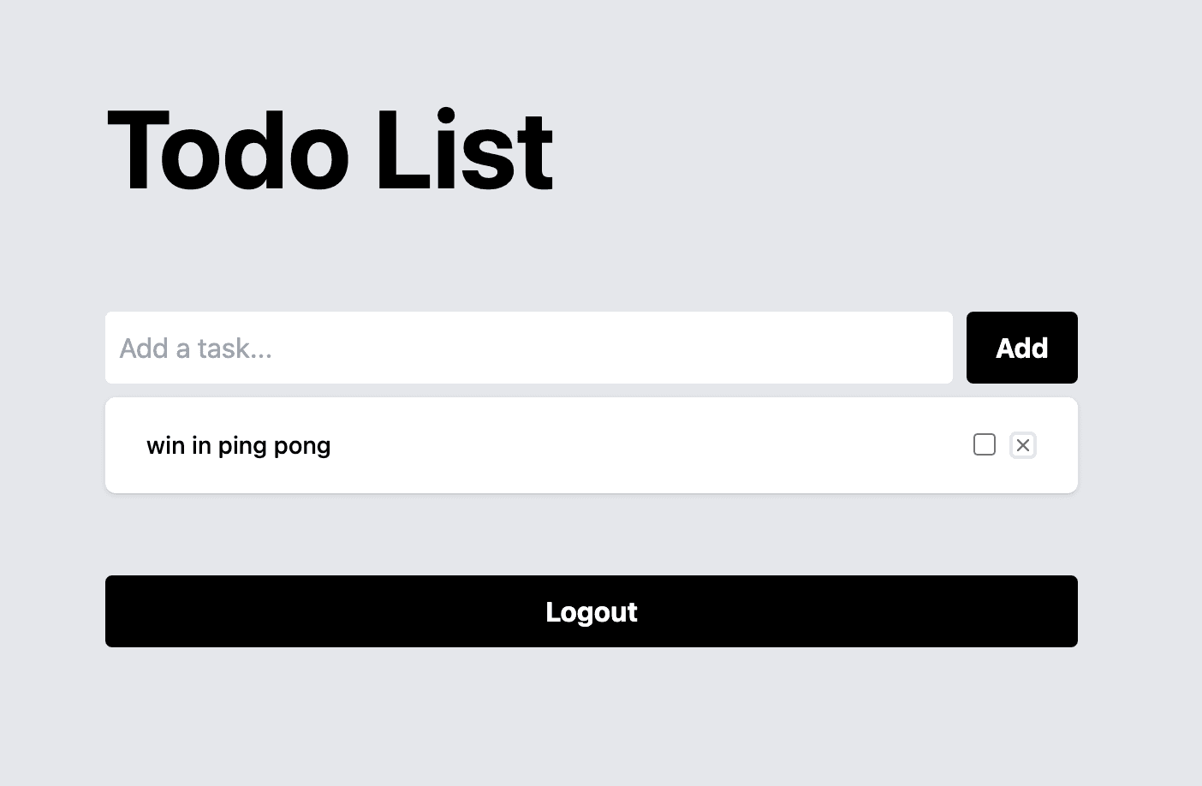Click the Logout button
The image size is (1202, 786).
click(x=591, y=611)
